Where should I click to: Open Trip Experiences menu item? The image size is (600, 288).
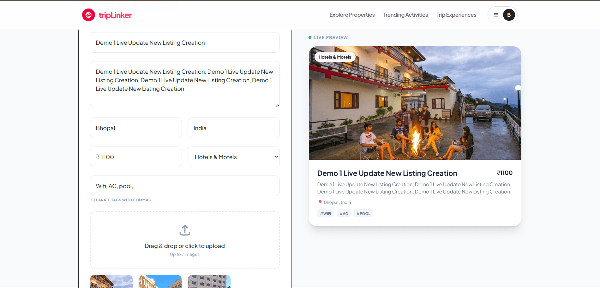(x=456, y=15)
